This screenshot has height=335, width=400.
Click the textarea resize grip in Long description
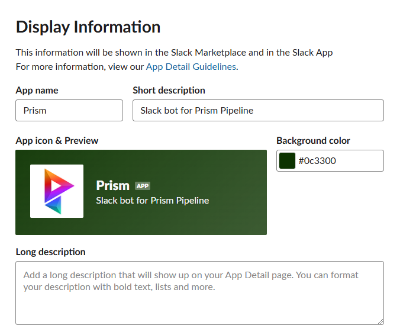click(x=380, y=321)
